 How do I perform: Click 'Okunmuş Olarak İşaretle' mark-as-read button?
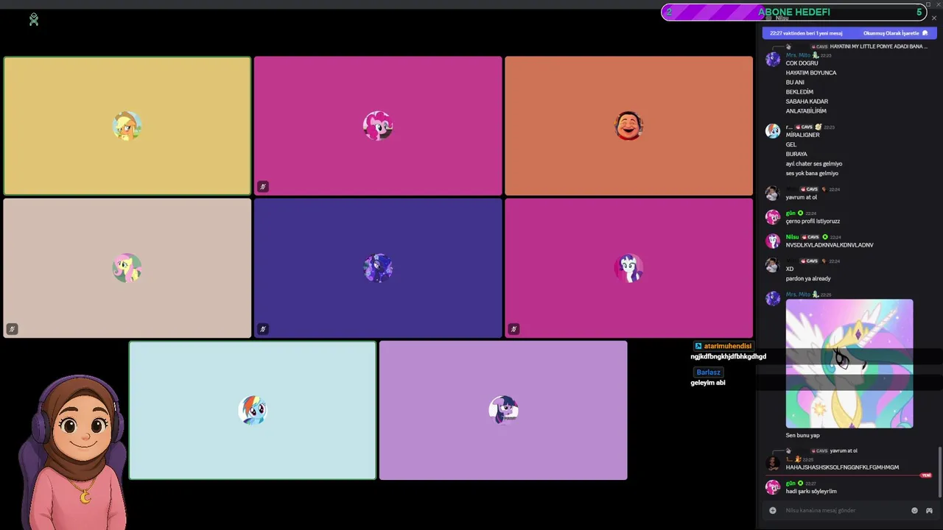coord(895,33)
